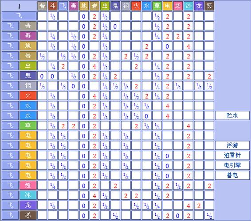Click the 钢 row type label
Screen dimensions: 252x221
click(x=28, y=85)
